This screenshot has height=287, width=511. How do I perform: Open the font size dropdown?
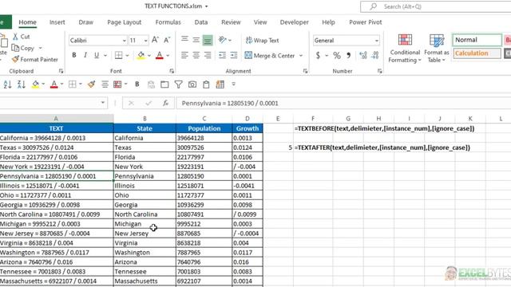tap(145, 41)
